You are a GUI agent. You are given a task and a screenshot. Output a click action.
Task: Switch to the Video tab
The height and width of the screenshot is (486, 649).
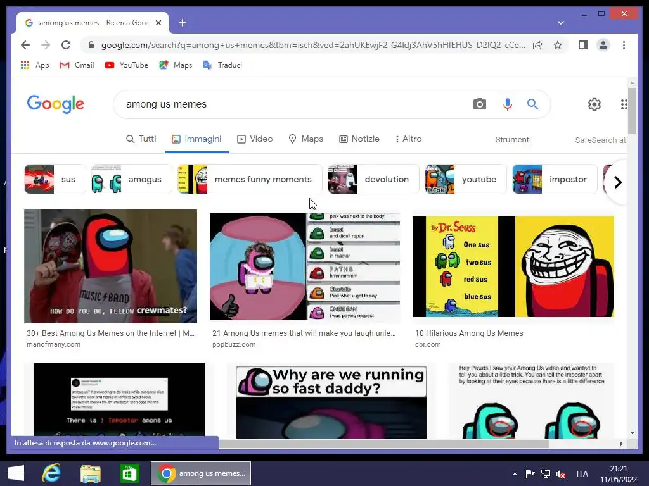[255, 139]
